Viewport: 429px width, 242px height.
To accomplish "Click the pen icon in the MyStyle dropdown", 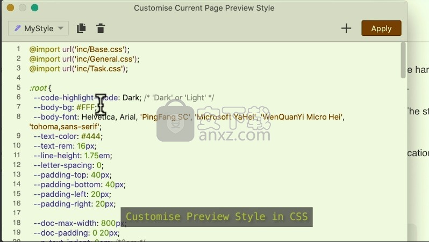I will (18, 28).
